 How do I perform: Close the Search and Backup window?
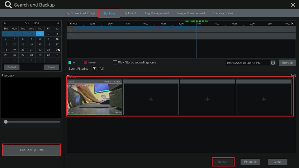pyautogui.click(x=293, y=5)
